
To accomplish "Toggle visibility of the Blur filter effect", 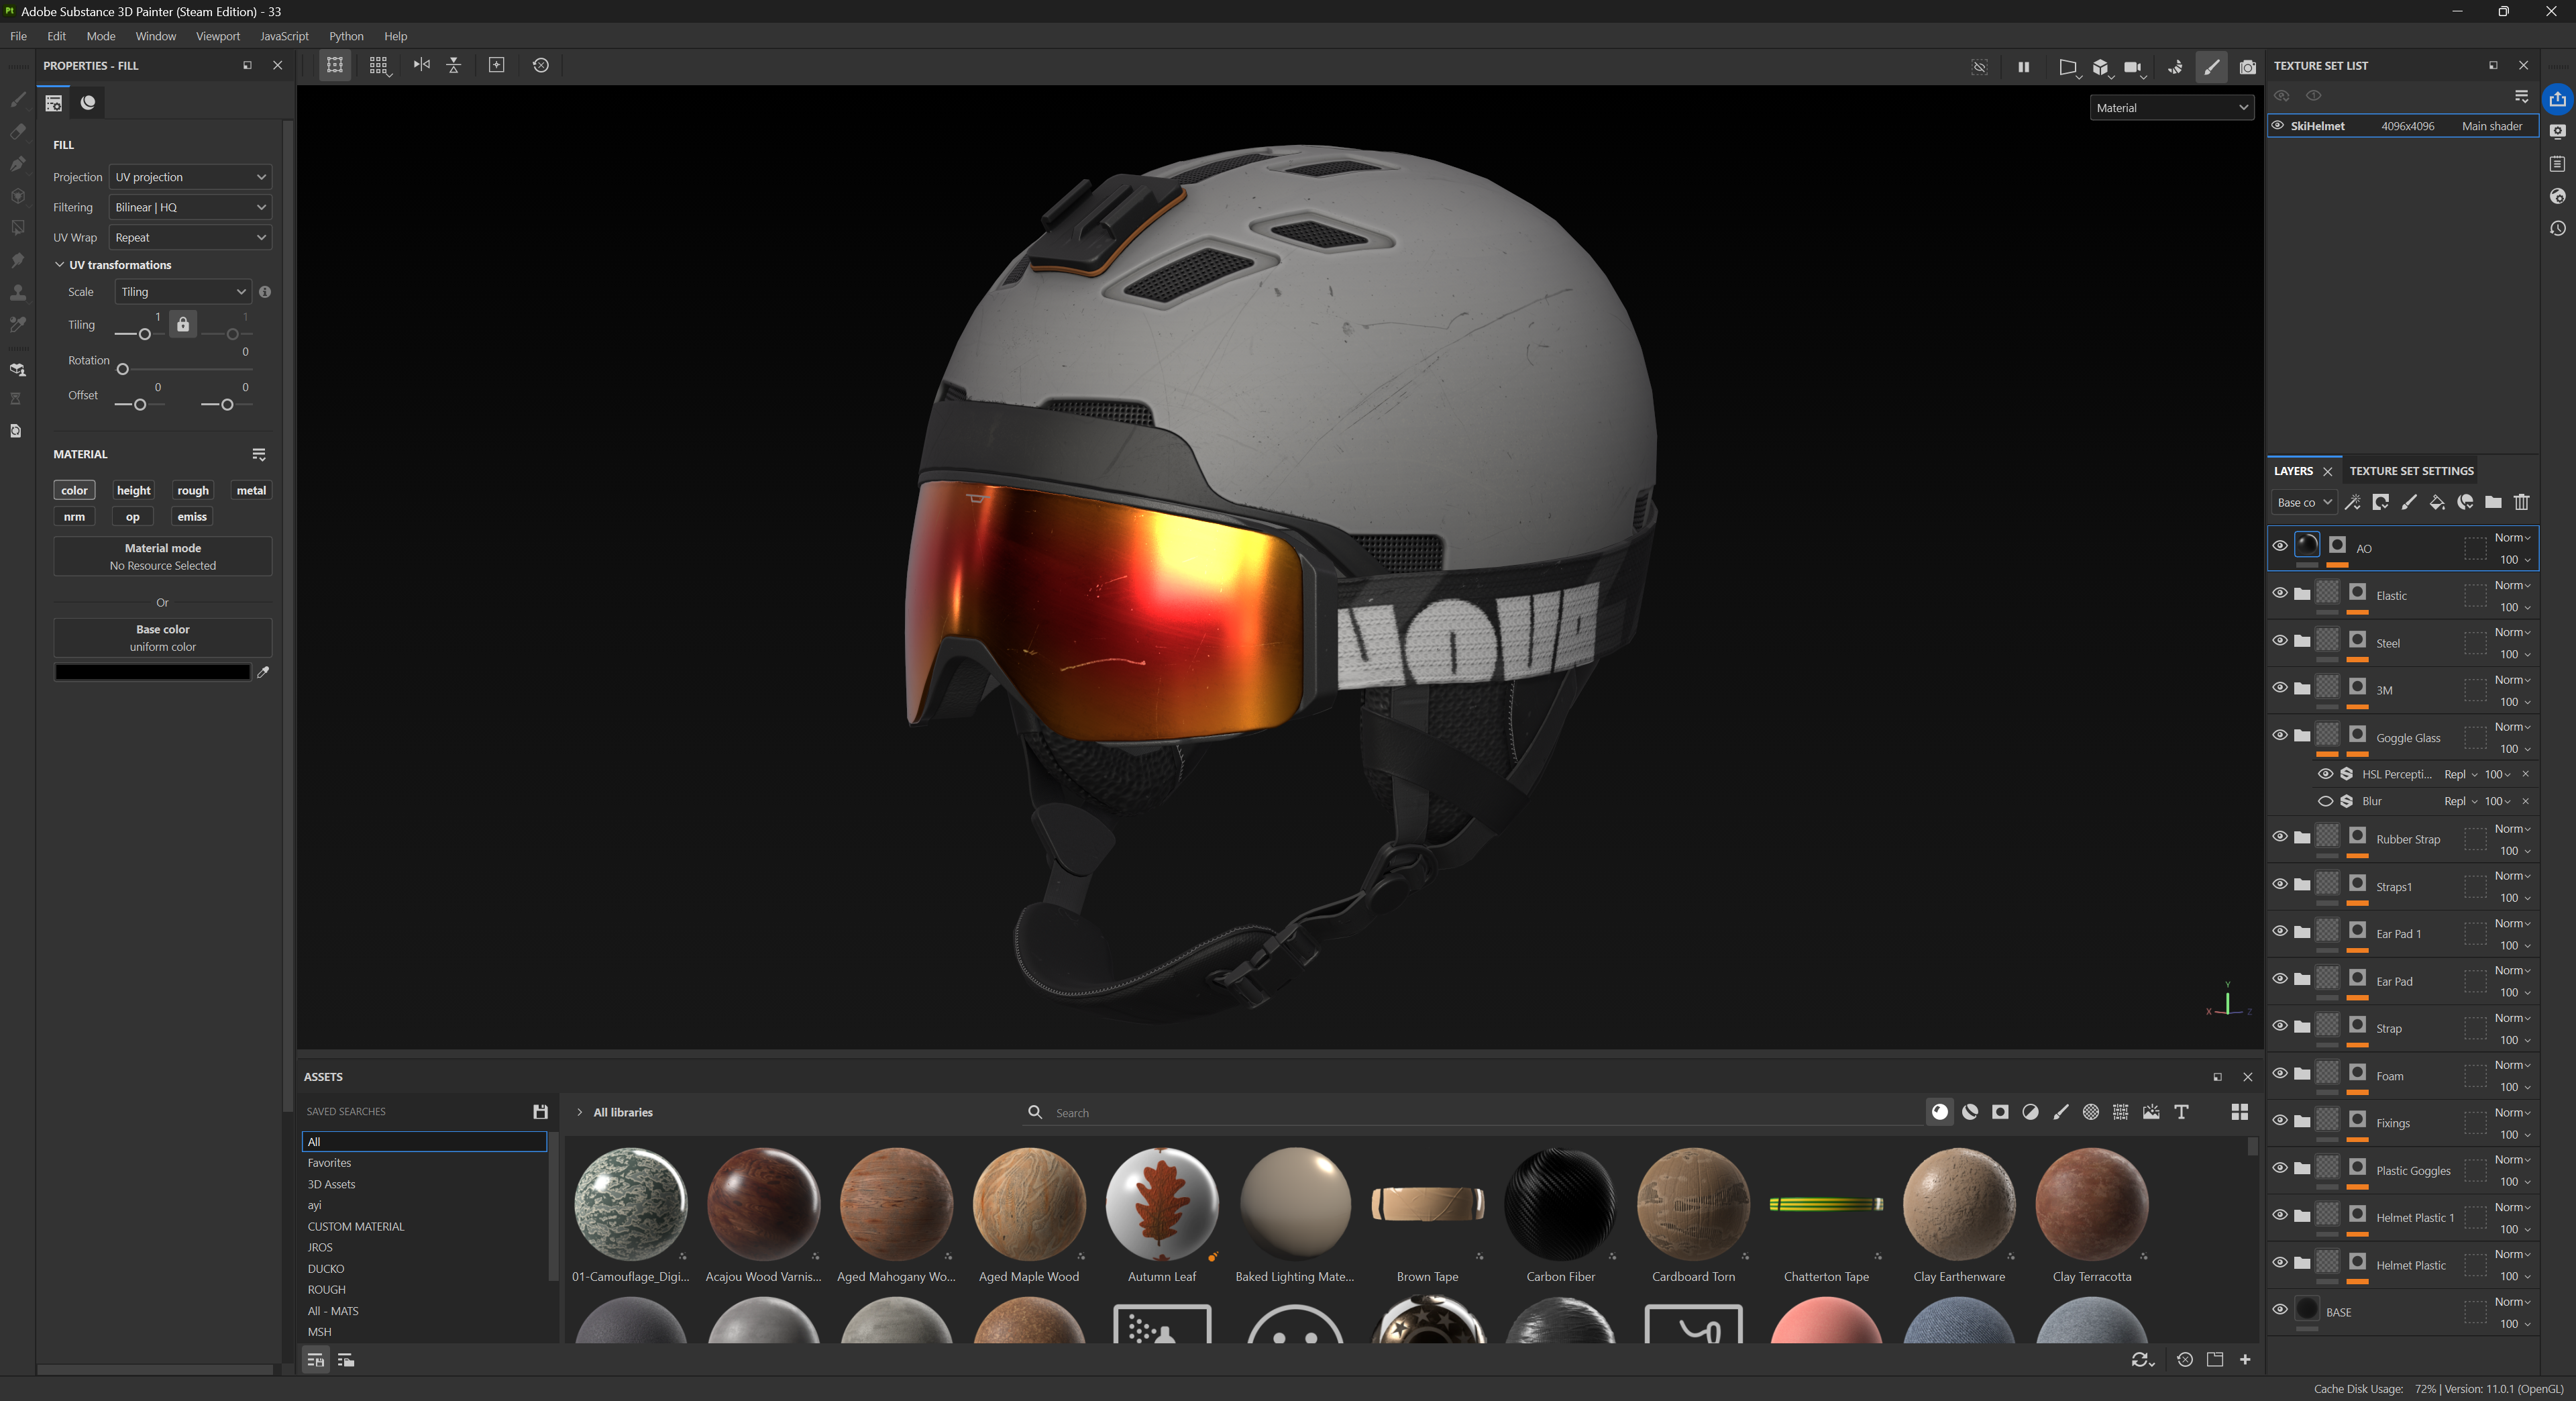I will tap(2325, 801).
